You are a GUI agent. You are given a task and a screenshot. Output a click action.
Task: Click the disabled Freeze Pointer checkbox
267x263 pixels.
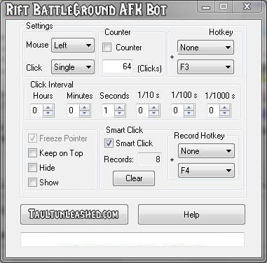tap(32, 138)
